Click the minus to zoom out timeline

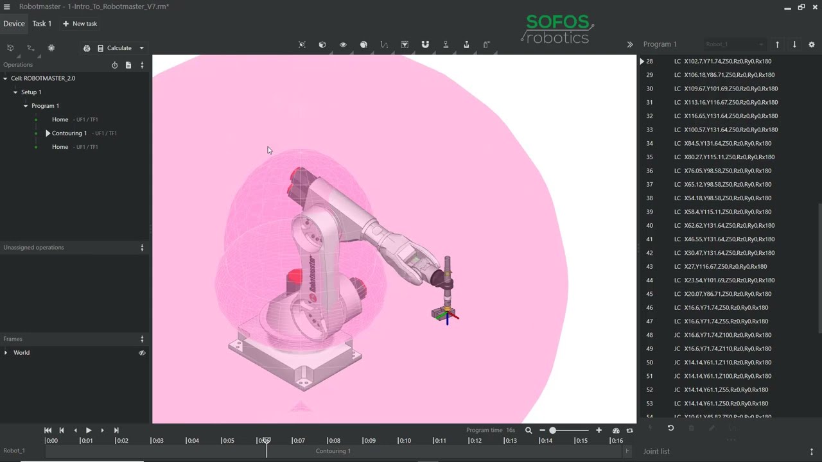click(x=542, y=431)
